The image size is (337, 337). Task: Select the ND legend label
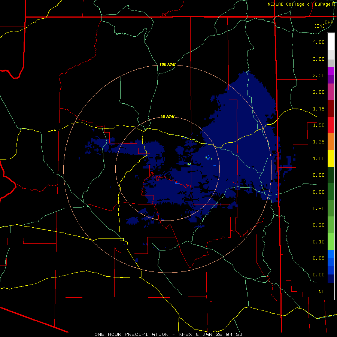[x=322, y=292]
